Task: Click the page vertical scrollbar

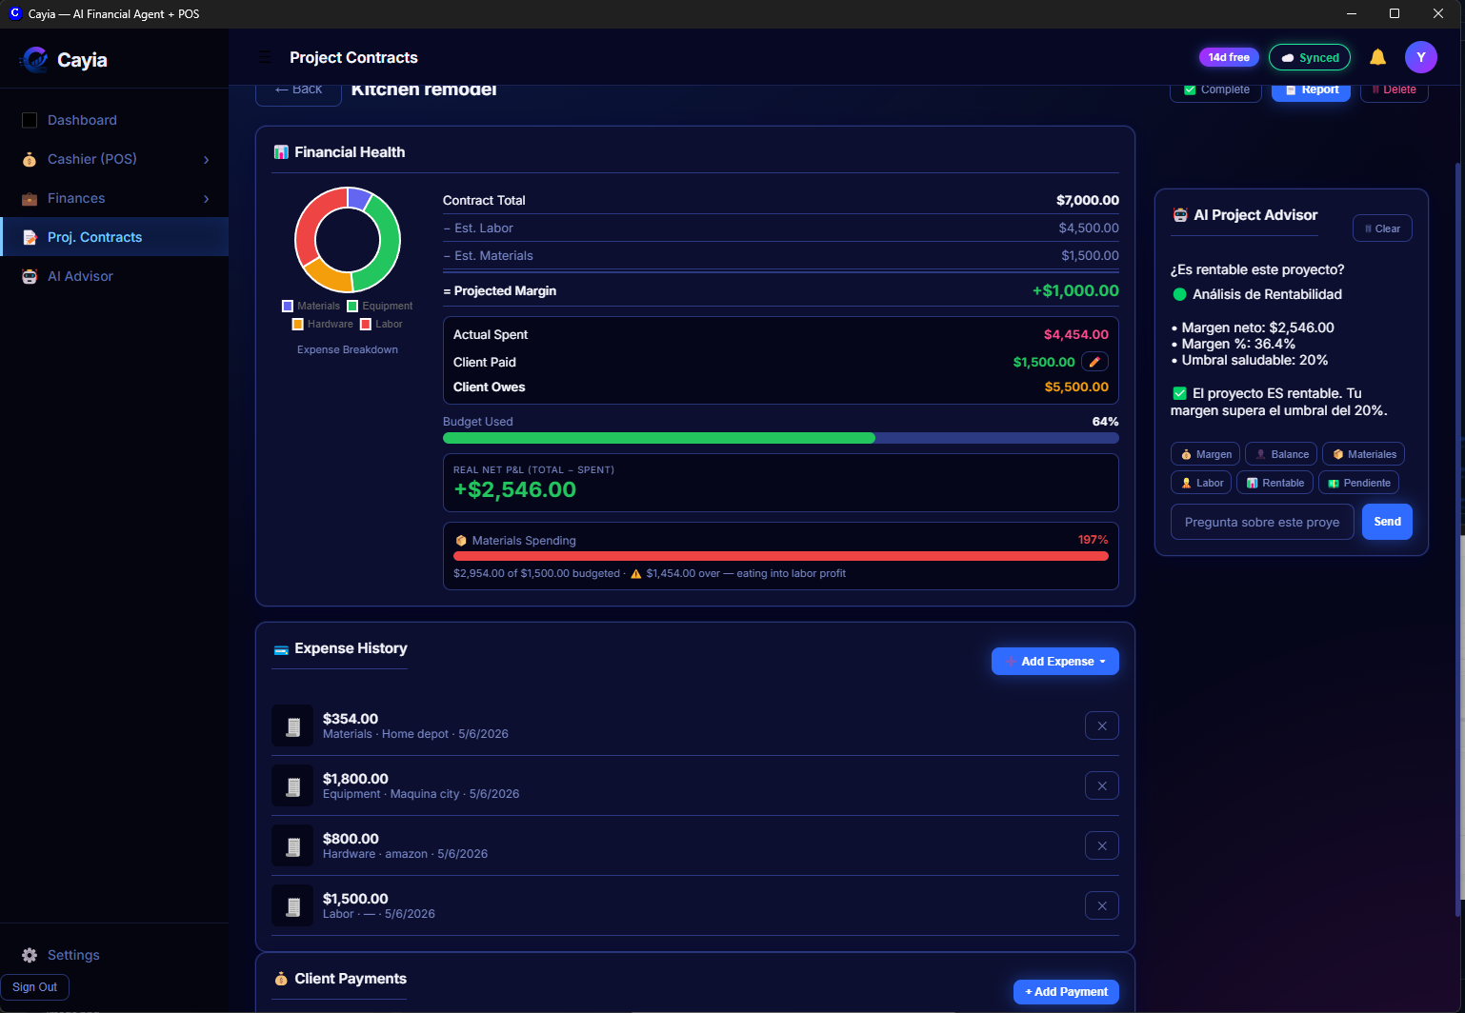Action: [x=1458, y=538]
